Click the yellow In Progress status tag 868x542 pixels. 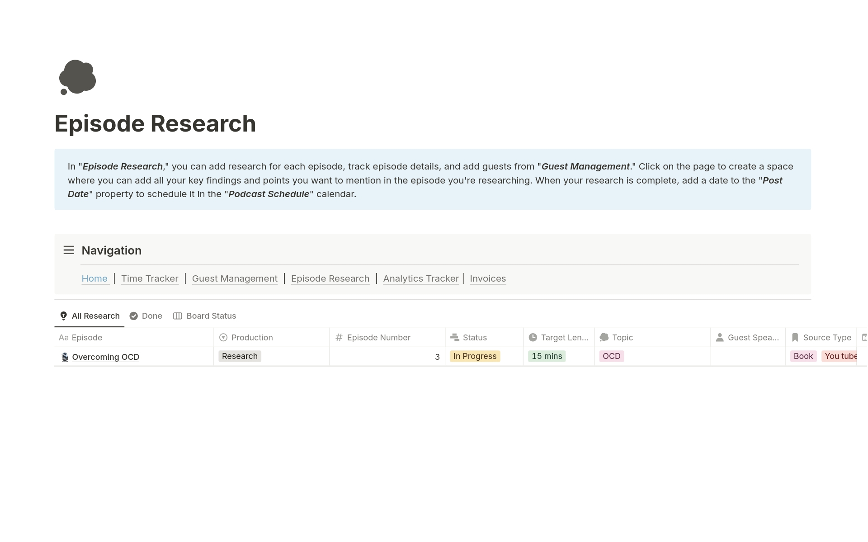(475, 356)
